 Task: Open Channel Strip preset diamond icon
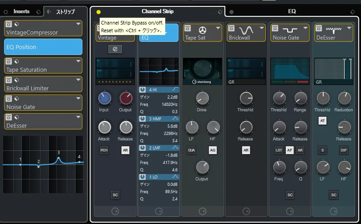tap(220, 12)
